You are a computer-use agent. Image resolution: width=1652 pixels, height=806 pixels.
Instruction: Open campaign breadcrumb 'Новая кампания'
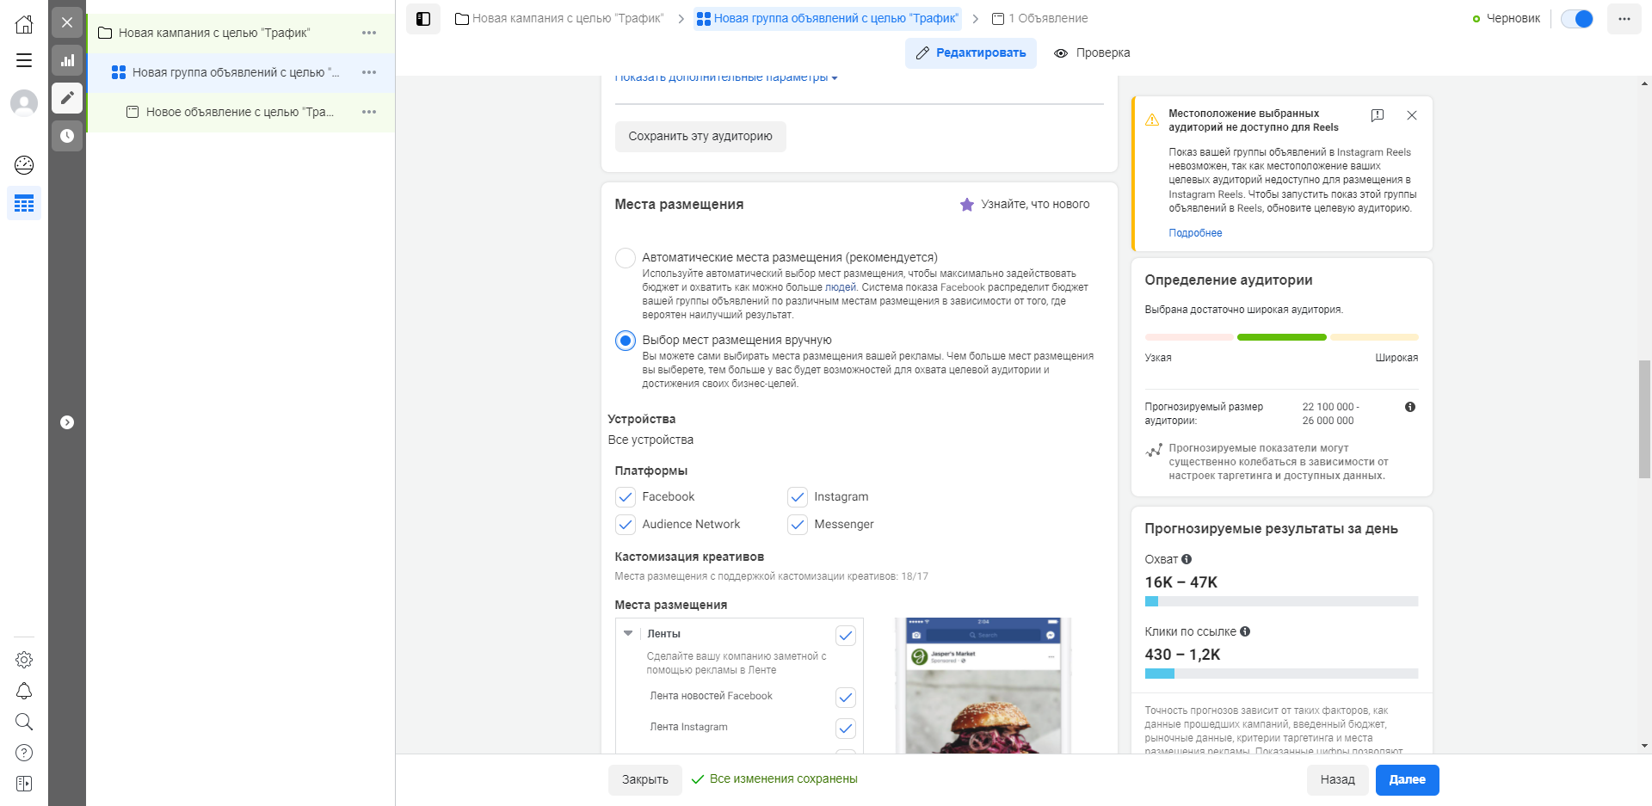(x=559, y=18)
